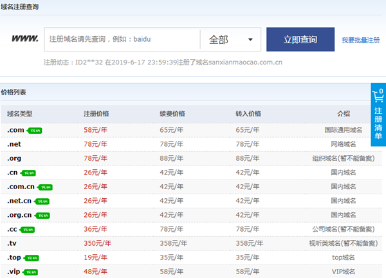Click the 358元/年 renewal price for .tv
Image resolution: width=386 pixels, height=278 pixels.
174,243
